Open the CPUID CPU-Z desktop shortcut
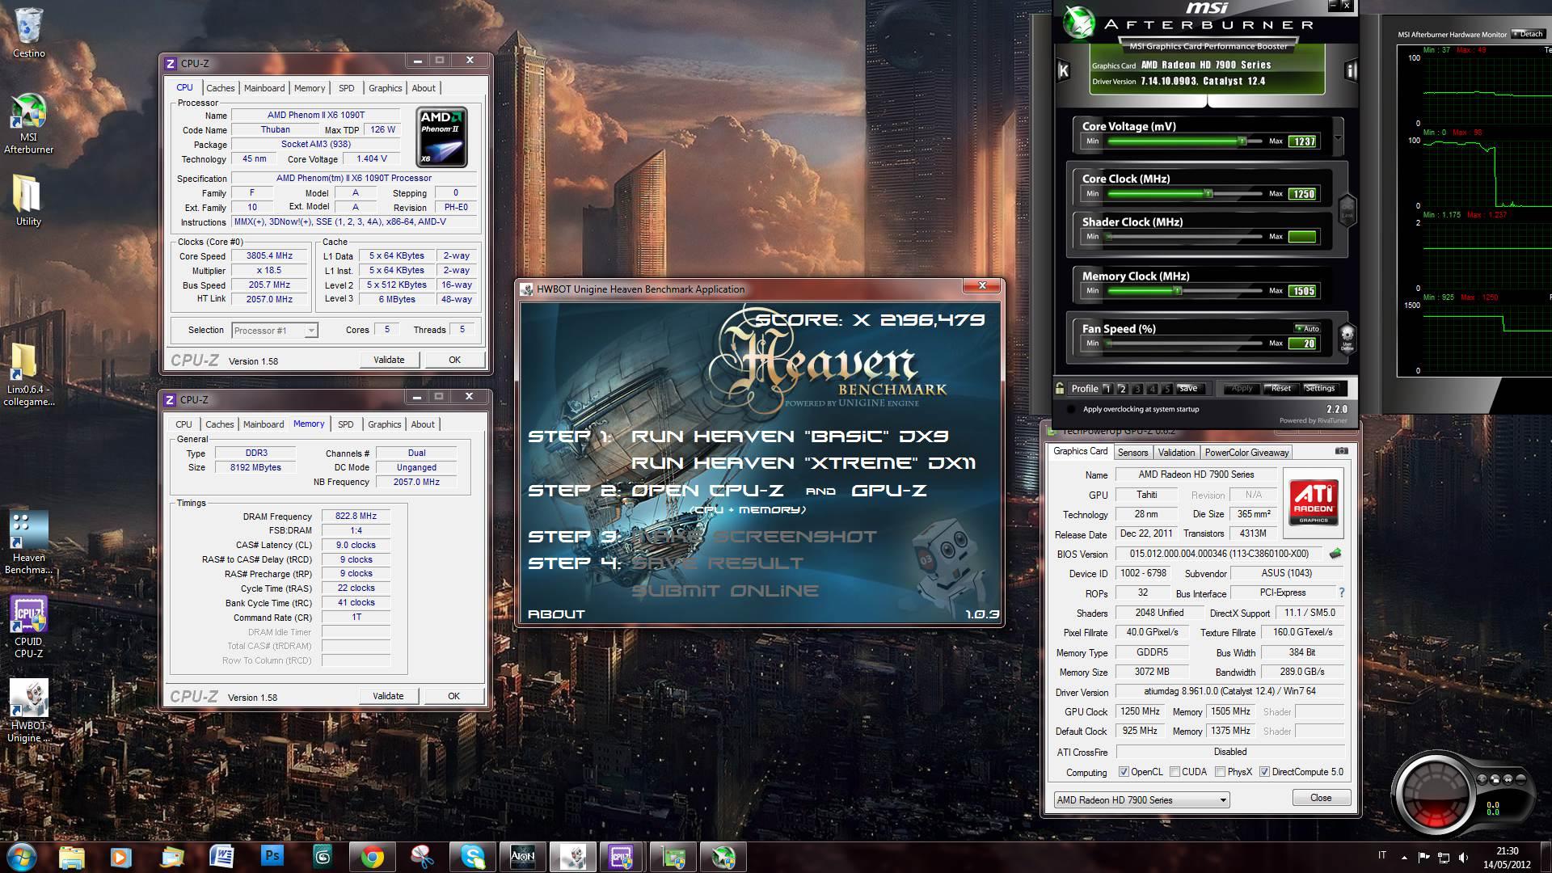The image size is (1552, 873). click(x=29, y=627)
